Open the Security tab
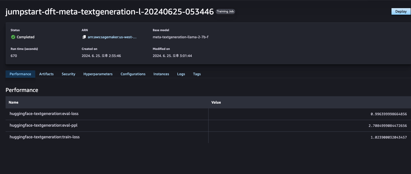The image size is (411, 174). coord(68,74)
